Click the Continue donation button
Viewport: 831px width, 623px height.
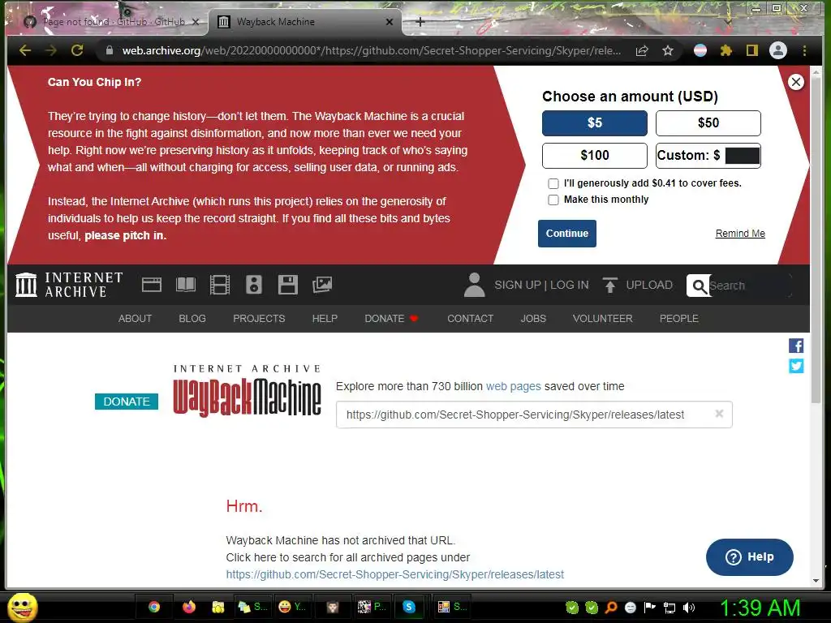point(566,233)
